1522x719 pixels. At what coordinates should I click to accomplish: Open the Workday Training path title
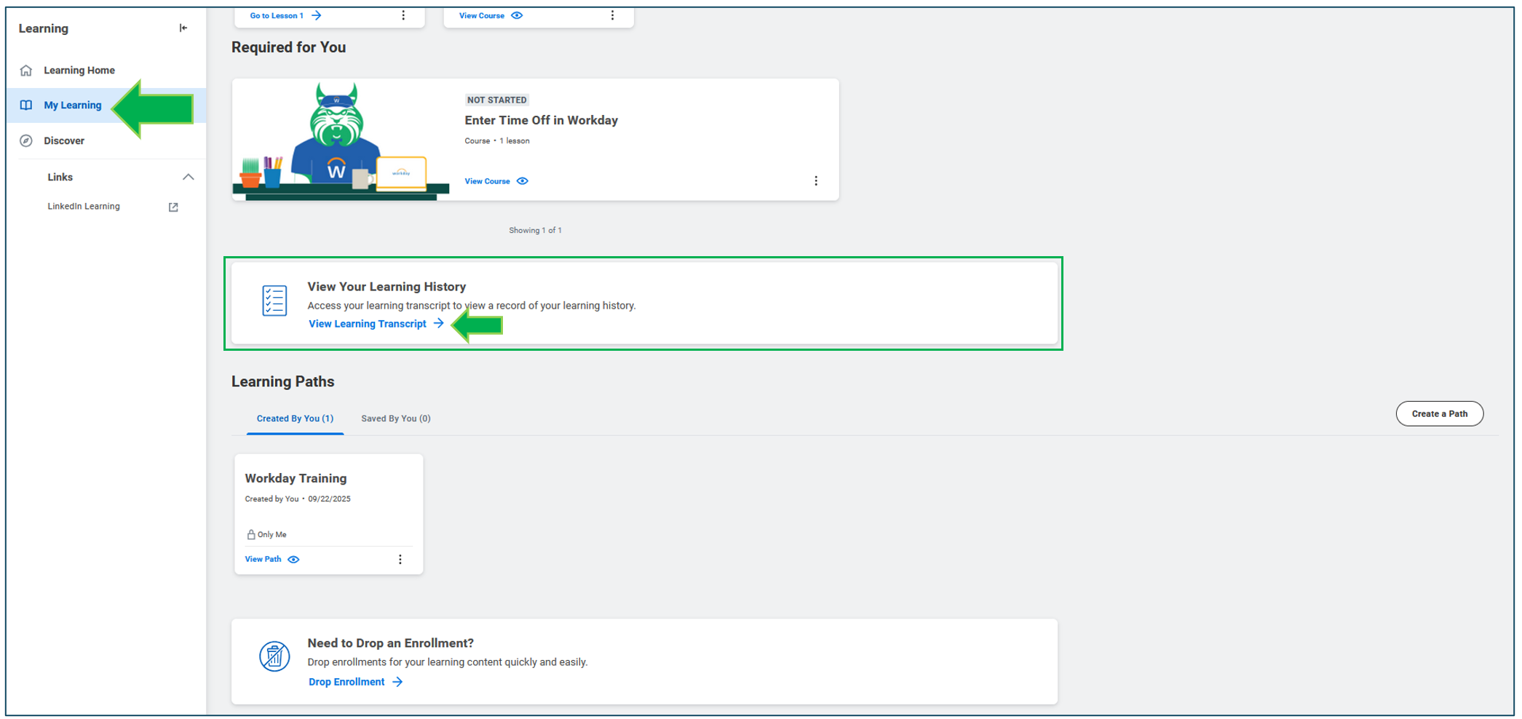[x=296, y=478]
